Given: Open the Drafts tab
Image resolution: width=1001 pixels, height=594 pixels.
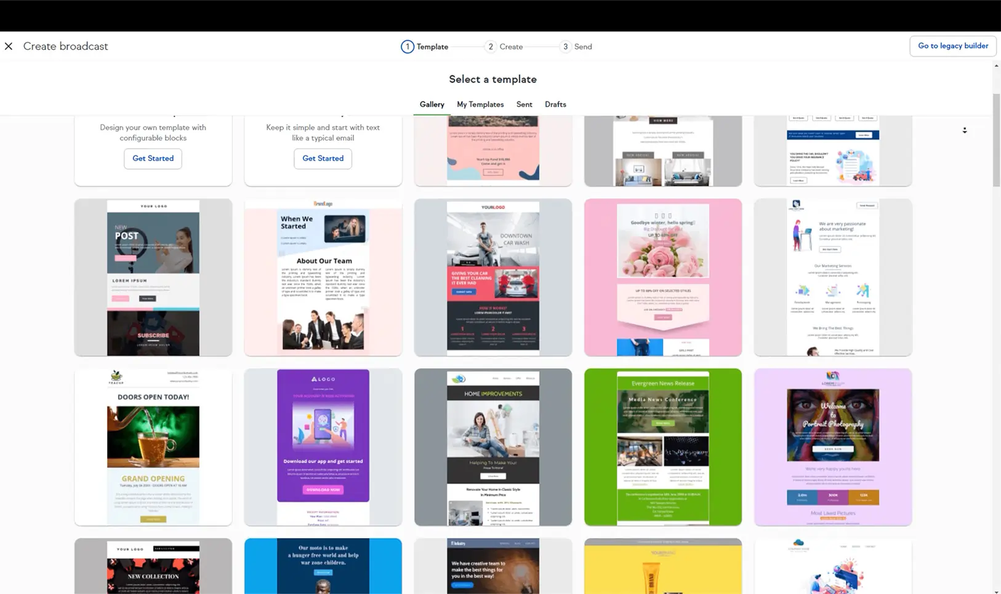Looking at the screenshot, I should tap(555, 105).
